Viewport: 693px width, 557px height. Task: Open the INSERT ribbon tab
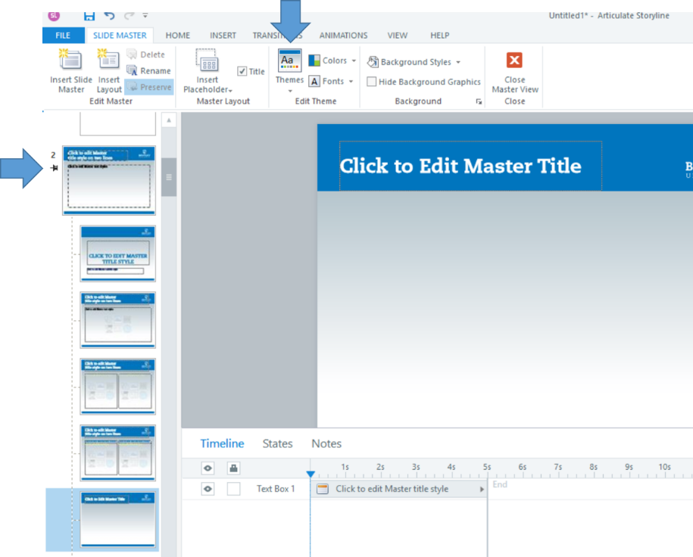point(223,36)
